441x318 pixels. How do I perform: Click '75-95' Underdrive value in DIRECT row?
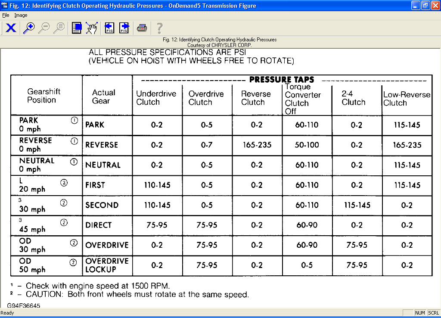tap(157, 225)
